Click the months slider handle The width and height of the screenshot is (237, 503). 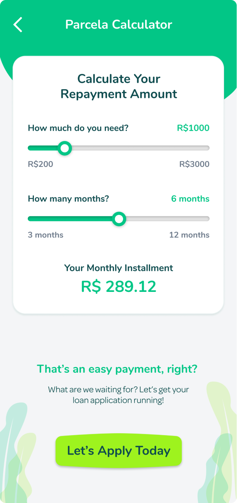[119, 219]
